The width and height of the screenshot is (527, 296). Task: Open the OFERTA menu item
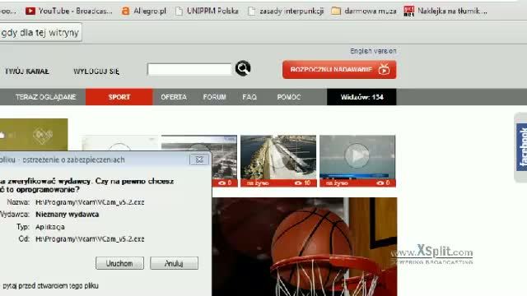tap(174, 97)
